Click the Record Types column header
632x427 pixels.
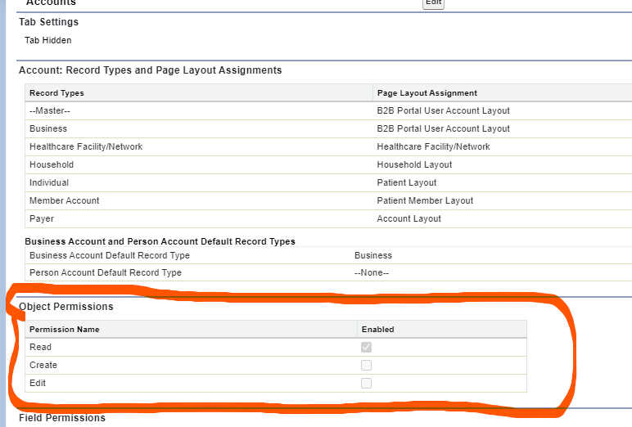[x=56, y=92]
